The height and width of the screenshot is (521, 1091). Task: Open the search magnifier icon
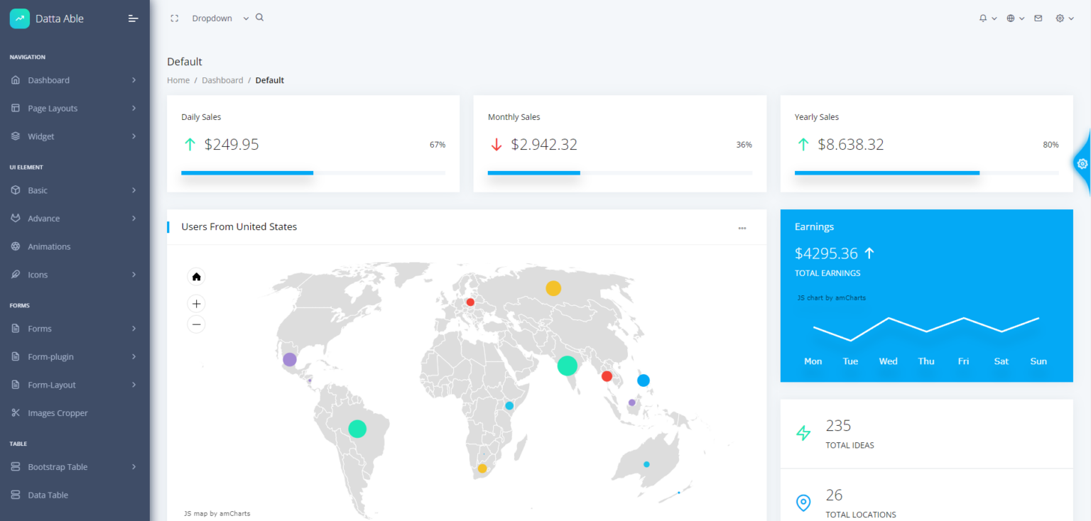pyautogui.click(x=259, y=17)
